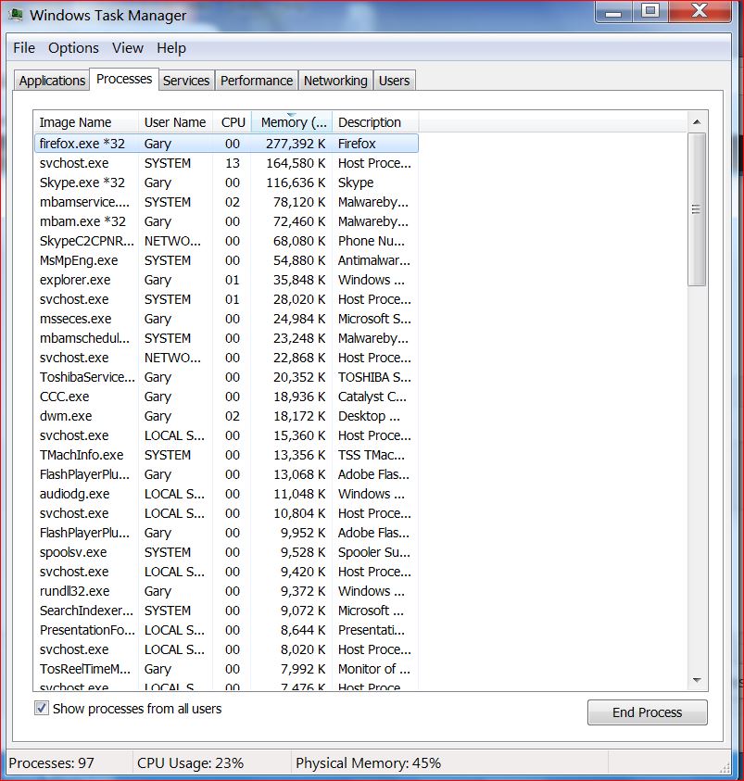Select the dwm.exe process

click(x=226, y=416)
